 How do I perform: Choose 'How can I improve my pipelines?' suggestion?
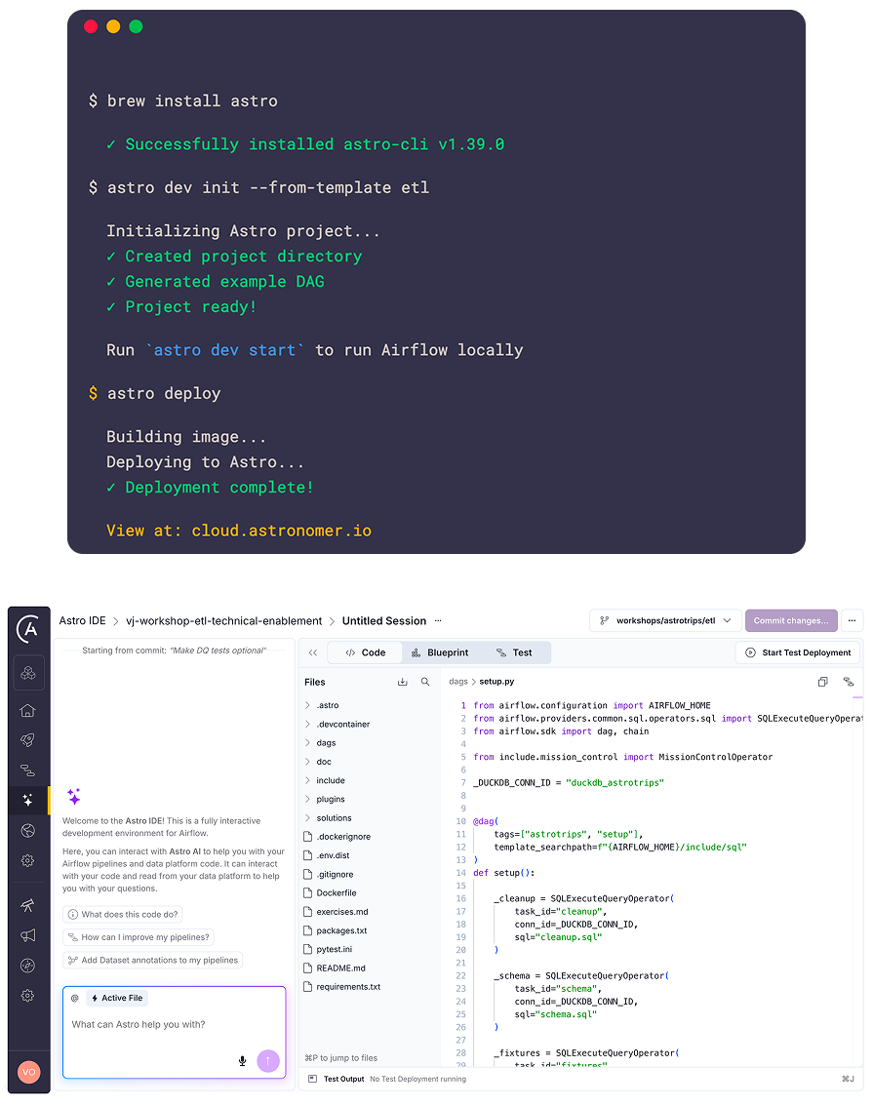click(139, 937)
